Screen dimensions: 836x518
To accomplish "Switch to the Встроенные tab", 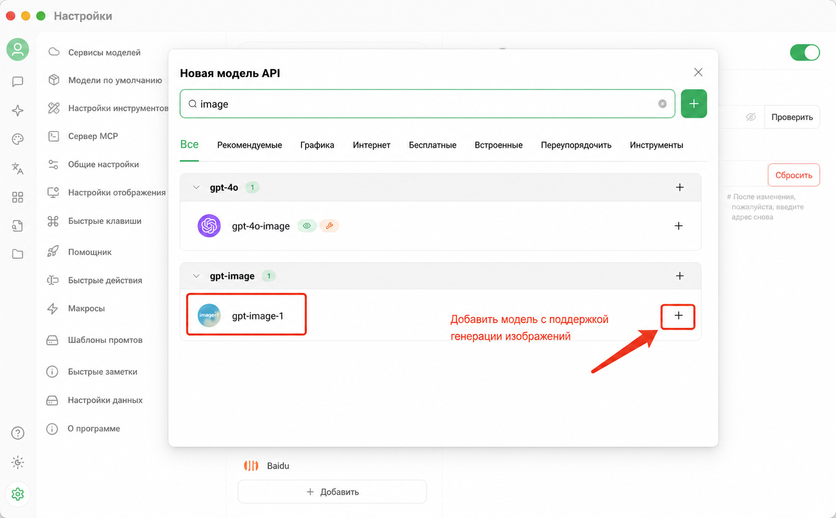I will pyautogui.click(x=498, y=145).
